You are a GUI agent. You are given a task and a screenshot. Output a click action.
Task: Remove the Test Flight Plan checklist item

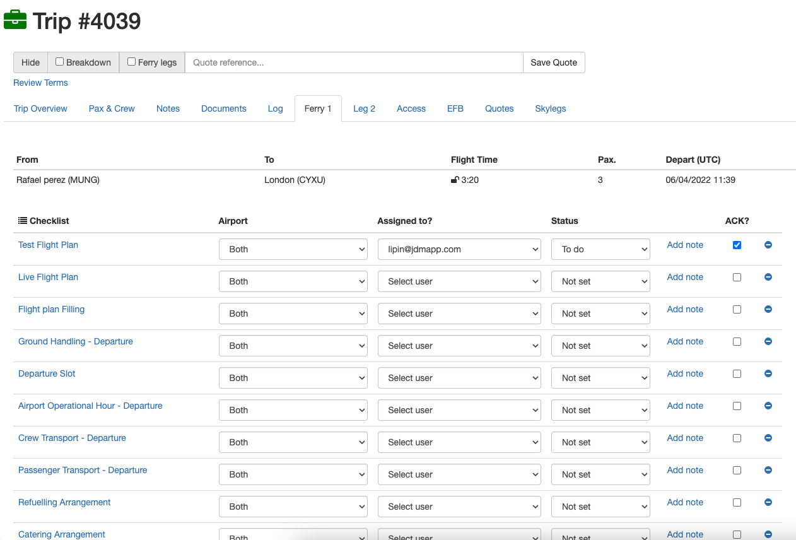pyautogui.click(x=768, y=245)
